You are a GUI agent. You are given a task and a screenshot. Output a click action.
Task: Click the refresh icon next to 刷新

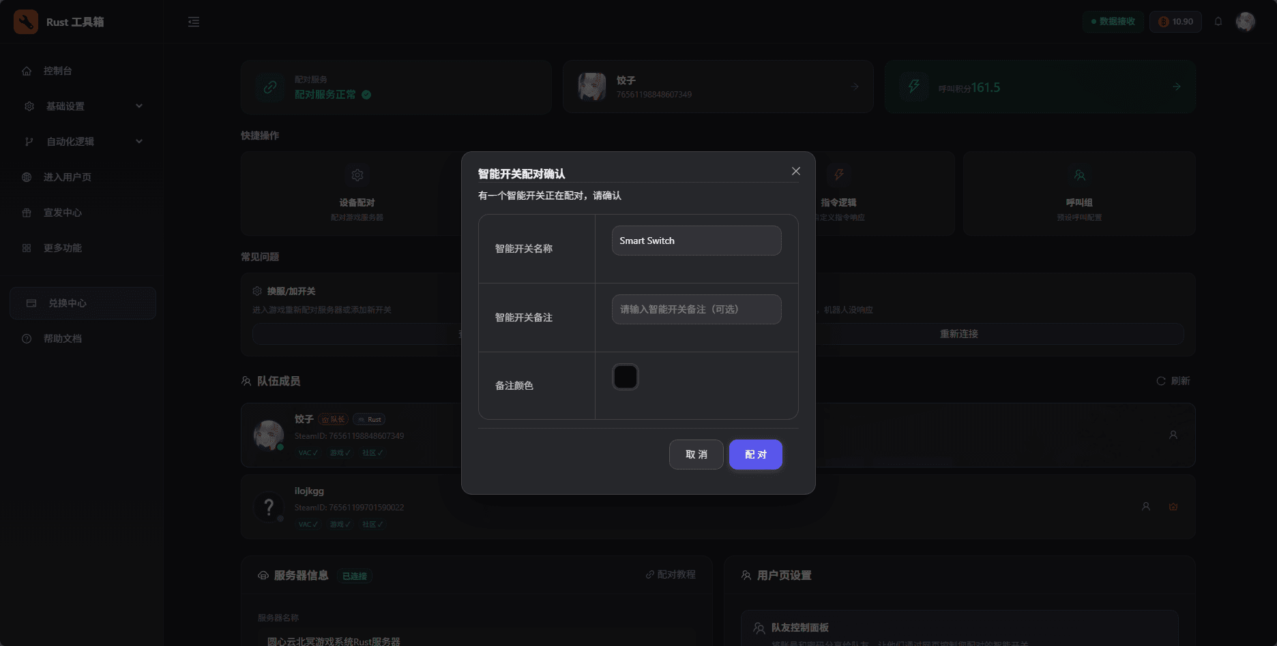coord(1160,381)
